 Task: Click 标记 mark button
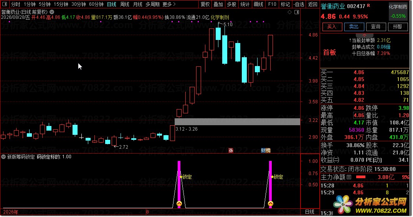pyautogui.click(x=286, y=4)
